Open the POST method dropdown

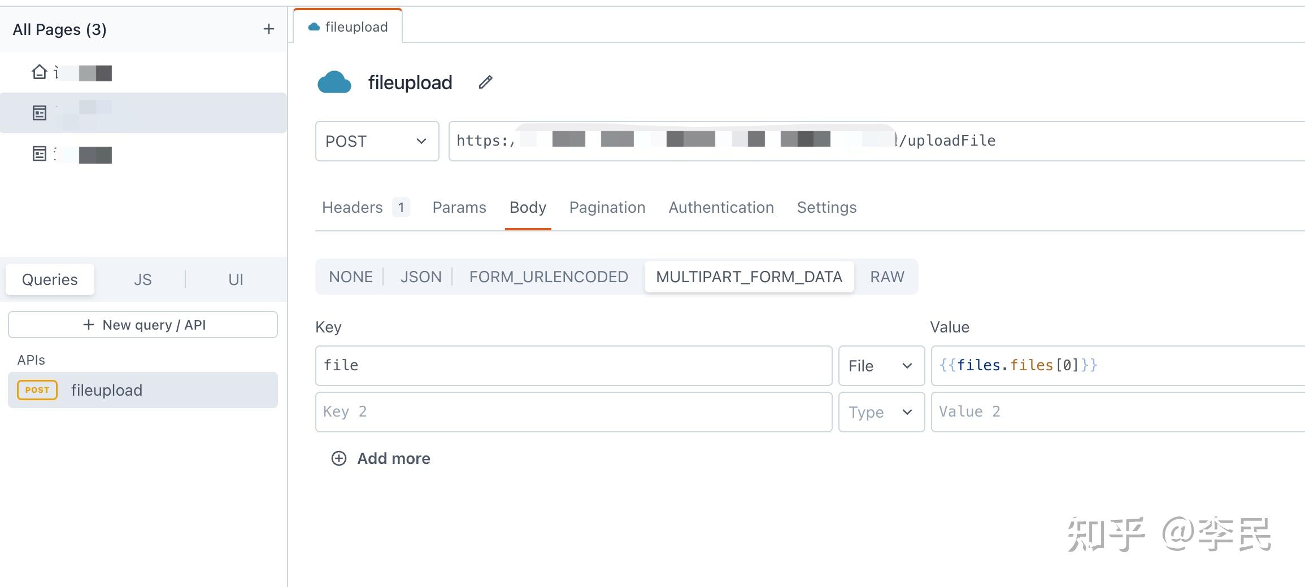pos(377,141)
